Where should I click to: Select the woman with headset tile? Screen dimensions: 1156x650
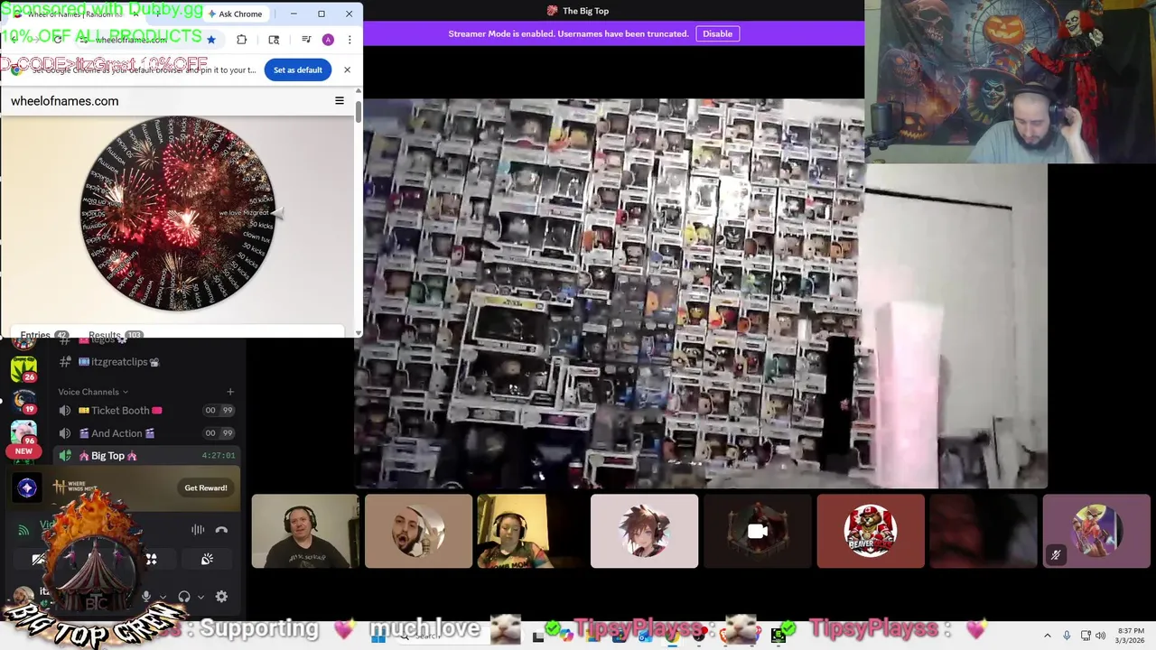(x=531, y=531)
